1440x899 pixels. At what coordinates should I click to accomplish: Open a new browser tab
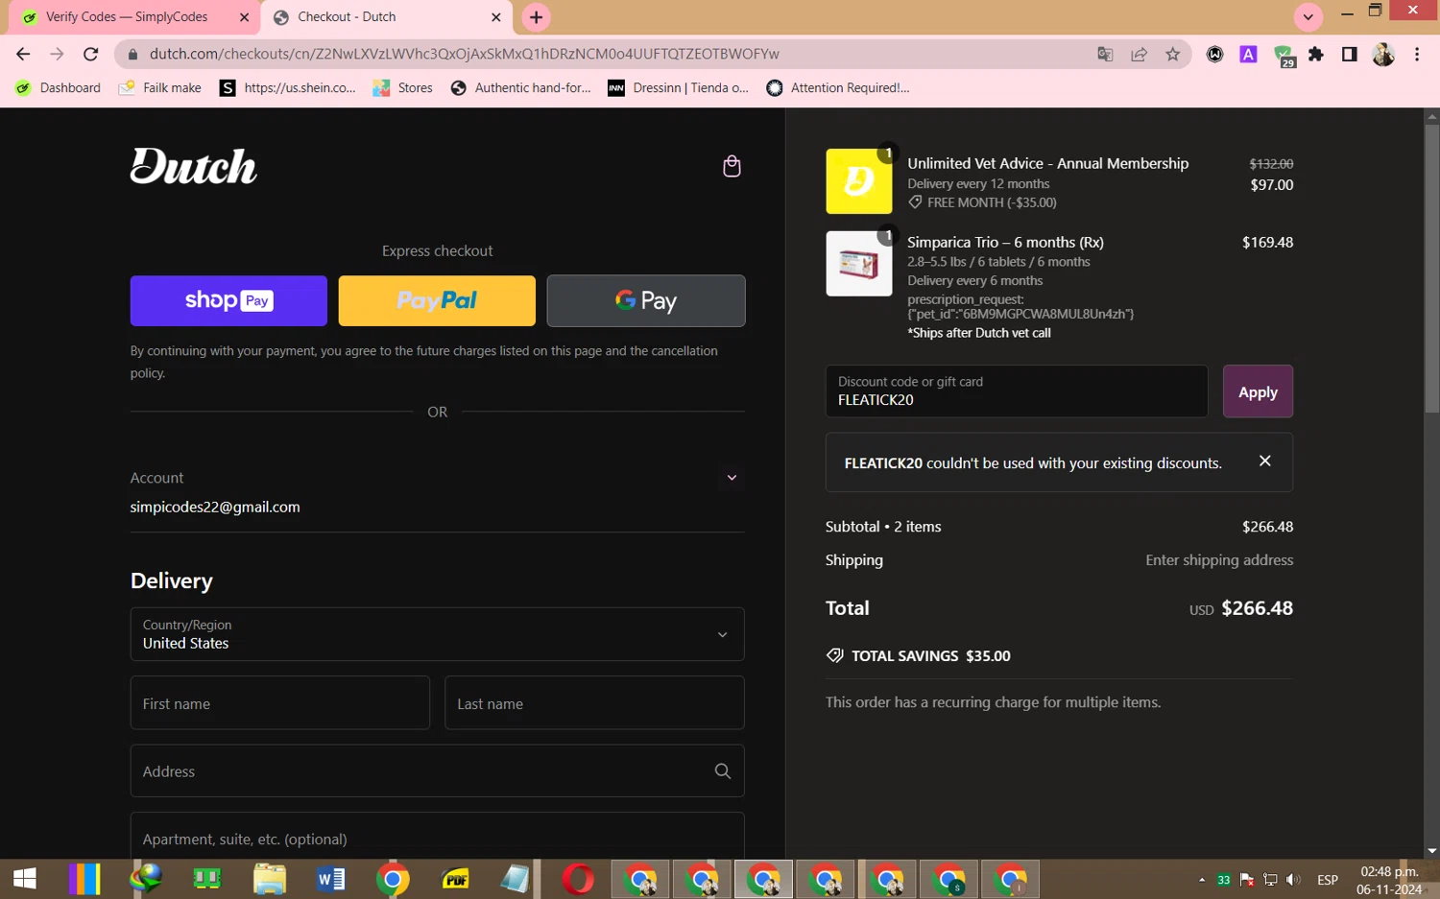coord(536,17)
